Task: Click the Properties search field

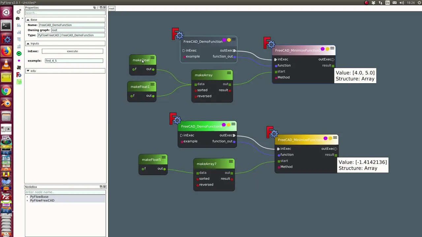Action: tap(65, 13)
